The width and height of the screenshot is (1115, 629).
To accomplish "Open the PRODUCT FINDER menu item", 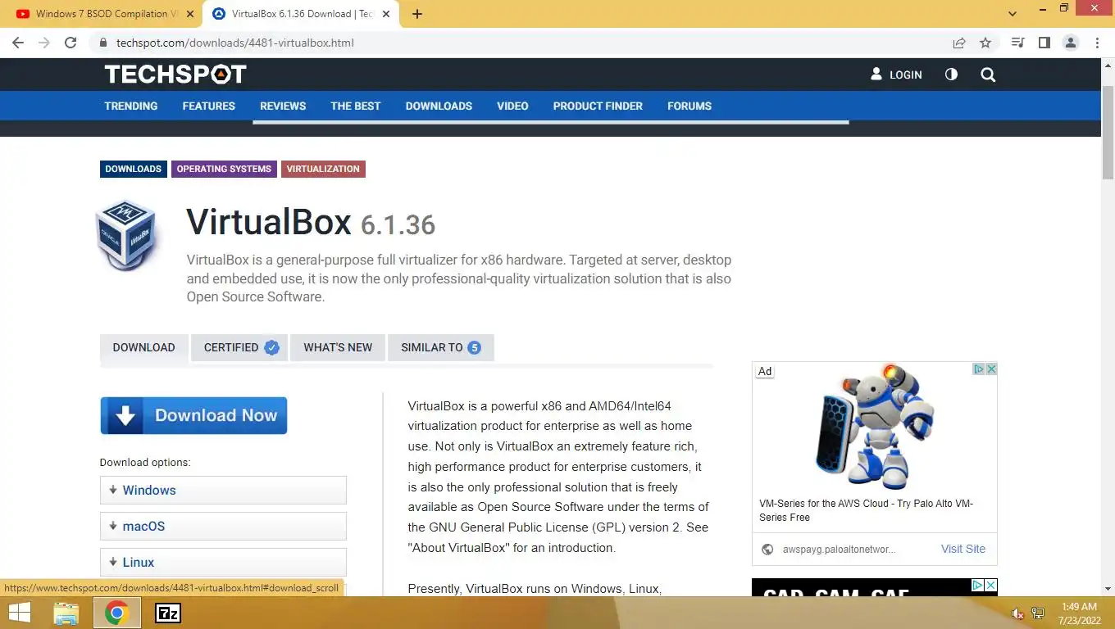I will [x=598, y=106].
